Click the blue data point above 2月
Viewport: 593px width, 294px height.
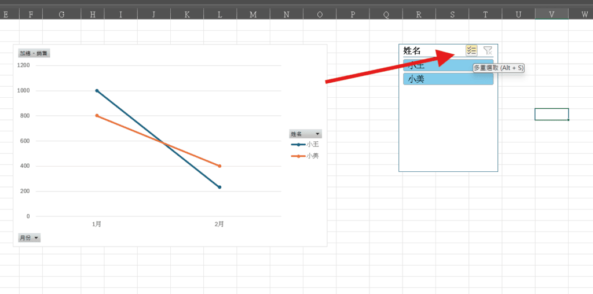219,187
